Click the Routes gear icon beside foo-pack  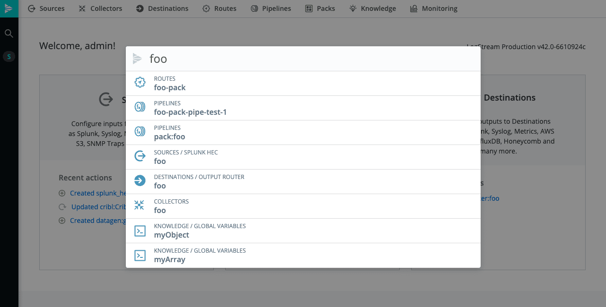140,82
